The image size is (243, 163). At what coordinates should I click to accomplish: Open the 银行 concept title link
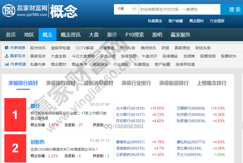coord(35,106)
